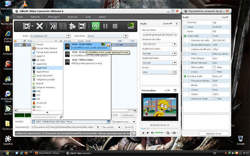Expand the Enregistrer sous arrow
This screenshot has height=156, width=250.
pos(134,121)
